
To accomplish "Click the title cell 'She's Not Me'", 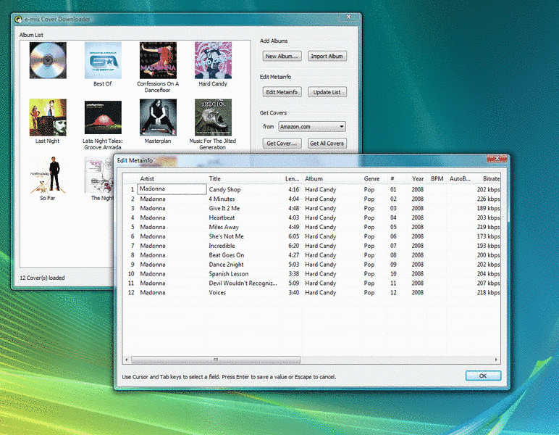I will pyautogui.click(x=226, y=236).
